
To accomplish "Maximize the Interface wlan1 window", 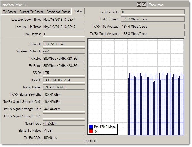I will [x=139, y=5].
